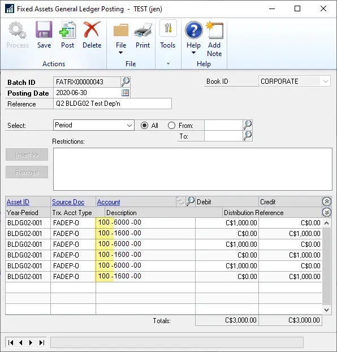Open the To field lookup magnifier
Image resolution: width=337 pixels, height=352 pixels.
(248, 136)
